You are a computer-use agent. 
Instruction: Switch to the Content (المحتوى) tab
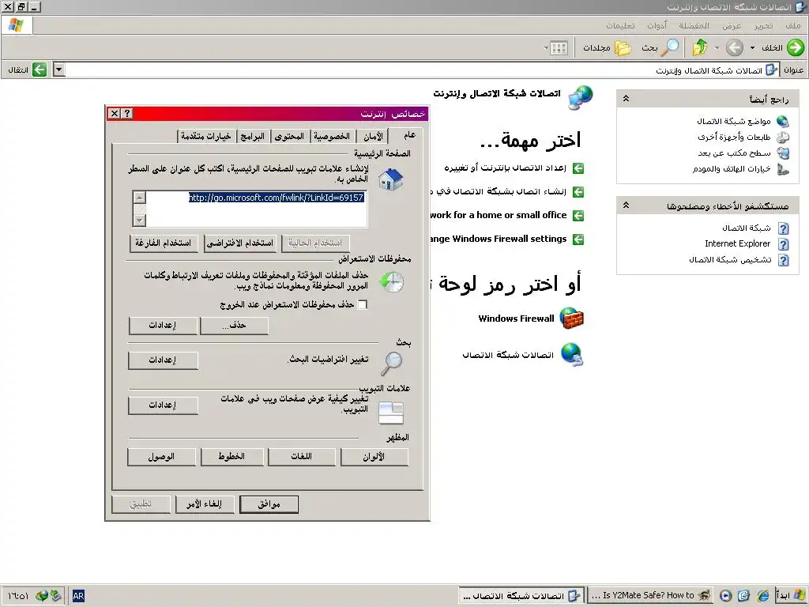[x=289, y=136]
